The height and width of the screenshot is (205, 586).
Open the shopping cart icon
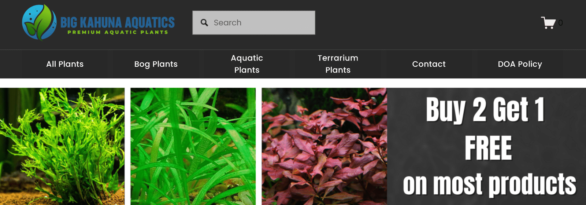(548, 23)
